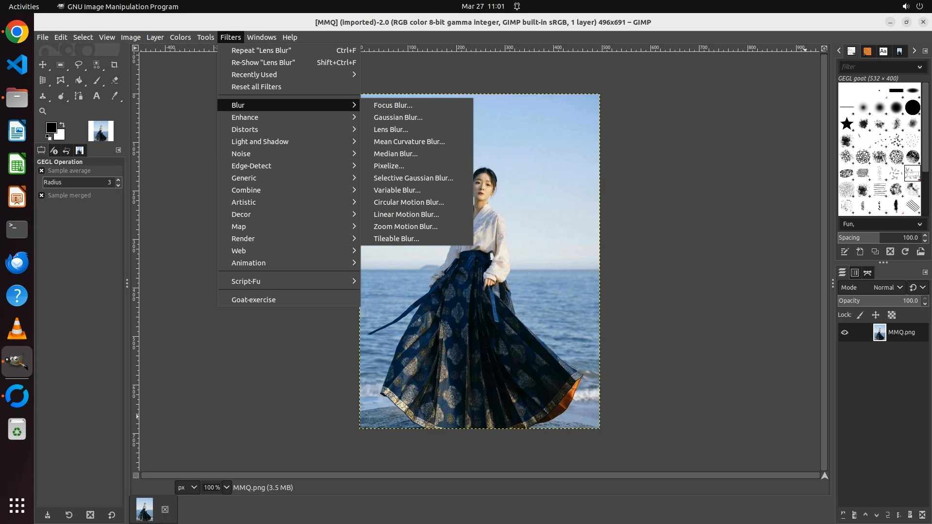Choose the Paintbrush tool
Screen dimensions: 932x524
[97, 81]
